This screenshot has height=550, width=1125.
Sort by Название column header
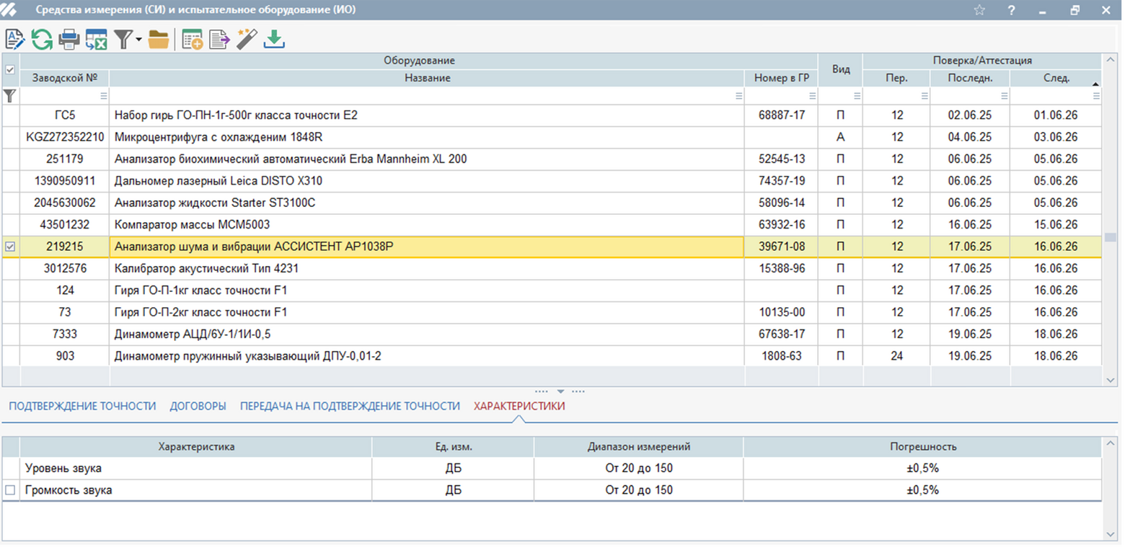point(427,78)
